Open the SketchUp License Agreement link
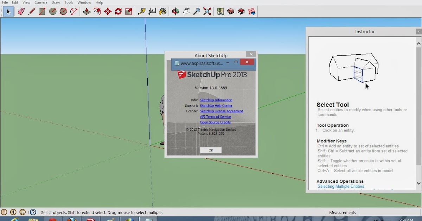Viewport: 422px width, 221px height. click(221, 111)
